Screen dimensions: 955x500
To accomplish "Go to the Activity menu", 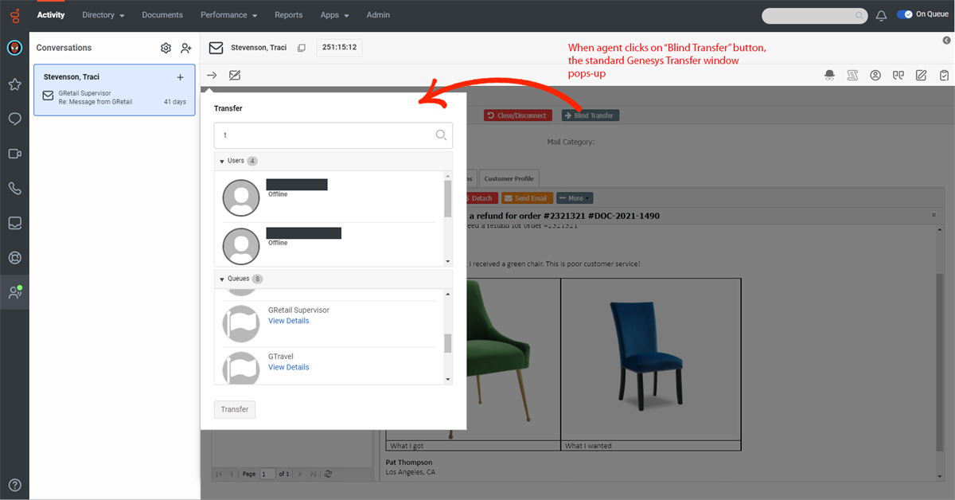I will 51,15.
